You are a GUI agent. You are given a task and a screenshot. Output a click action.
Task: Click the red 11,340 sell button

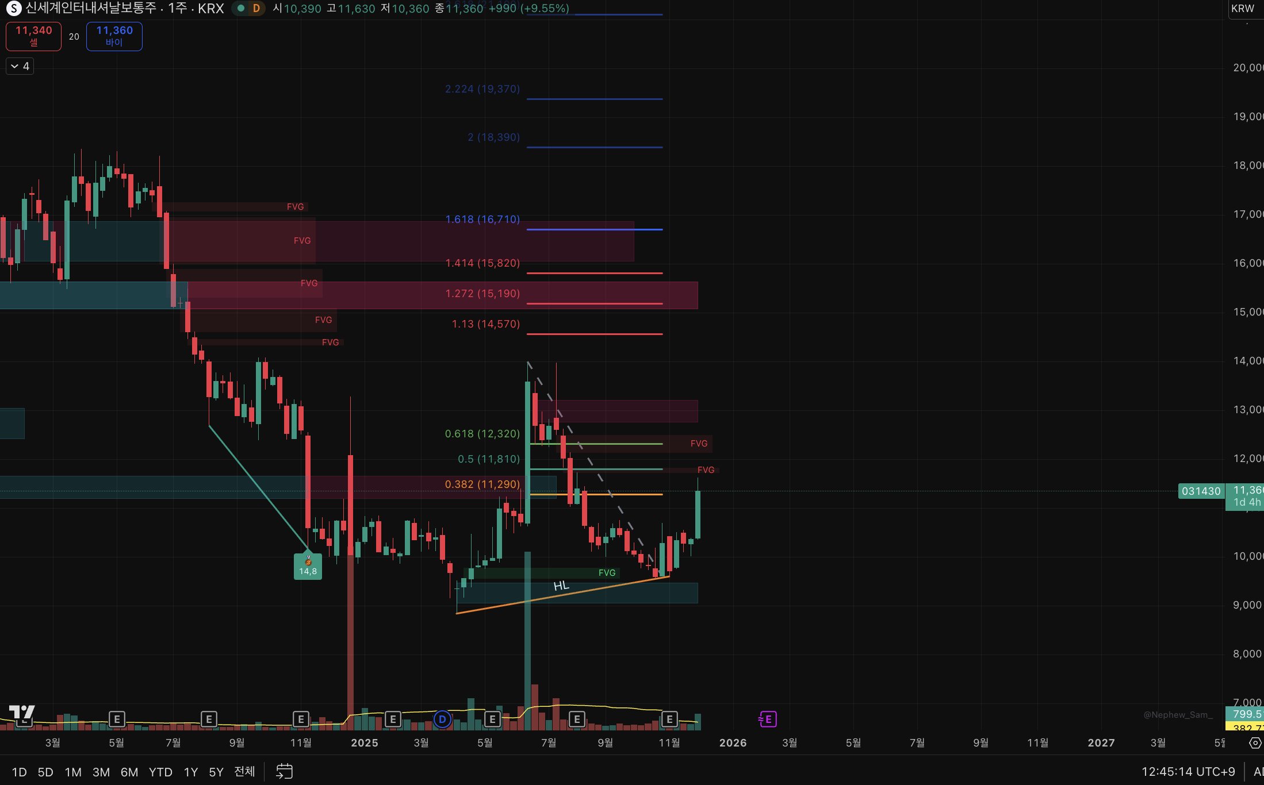(x=33, y=36)
